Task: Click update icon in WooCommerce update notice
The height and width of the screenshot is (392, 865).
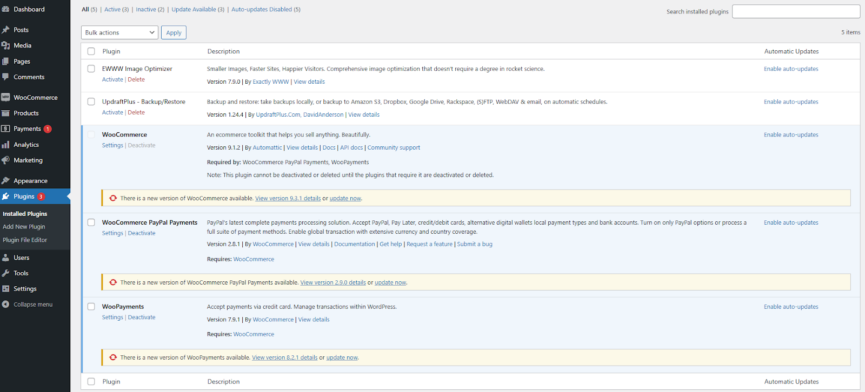Action: 113,198
